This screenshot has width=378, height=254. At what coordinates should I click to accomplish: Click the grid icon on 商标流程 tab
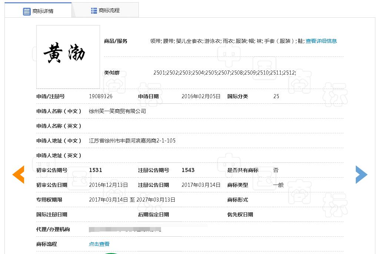tap(94, 11)
